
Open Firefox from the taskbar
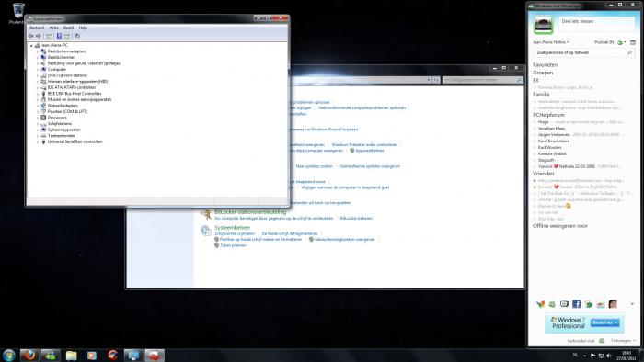(29, 355)
